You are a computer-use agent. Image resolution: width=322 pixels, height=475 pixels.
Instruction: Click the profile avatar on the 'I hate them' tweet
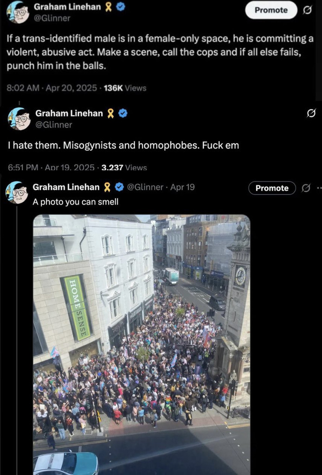pos(19,119)
